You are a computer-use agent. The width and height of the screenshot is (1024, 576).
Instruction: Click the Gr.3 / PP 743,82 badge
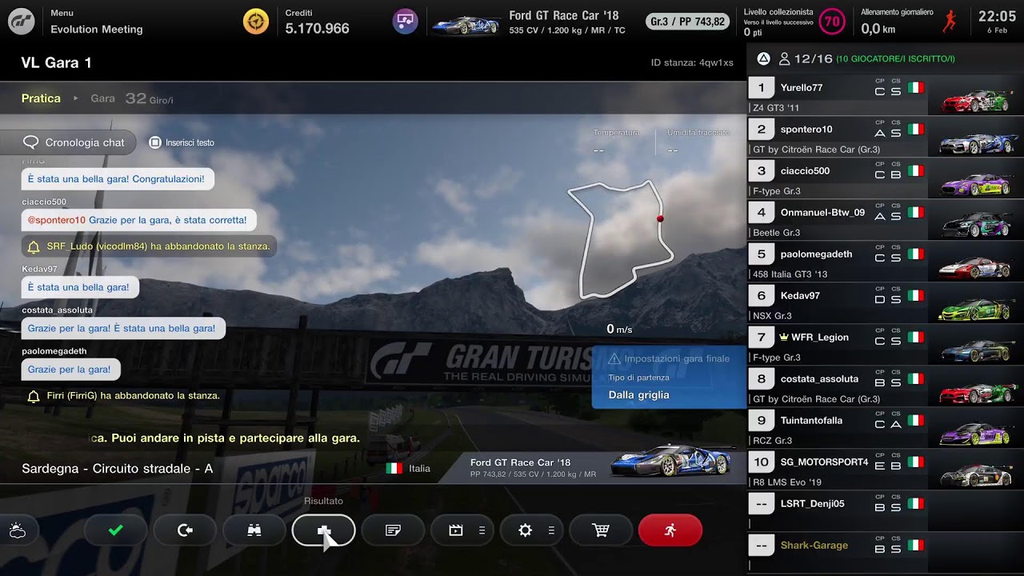click(687, 22)
